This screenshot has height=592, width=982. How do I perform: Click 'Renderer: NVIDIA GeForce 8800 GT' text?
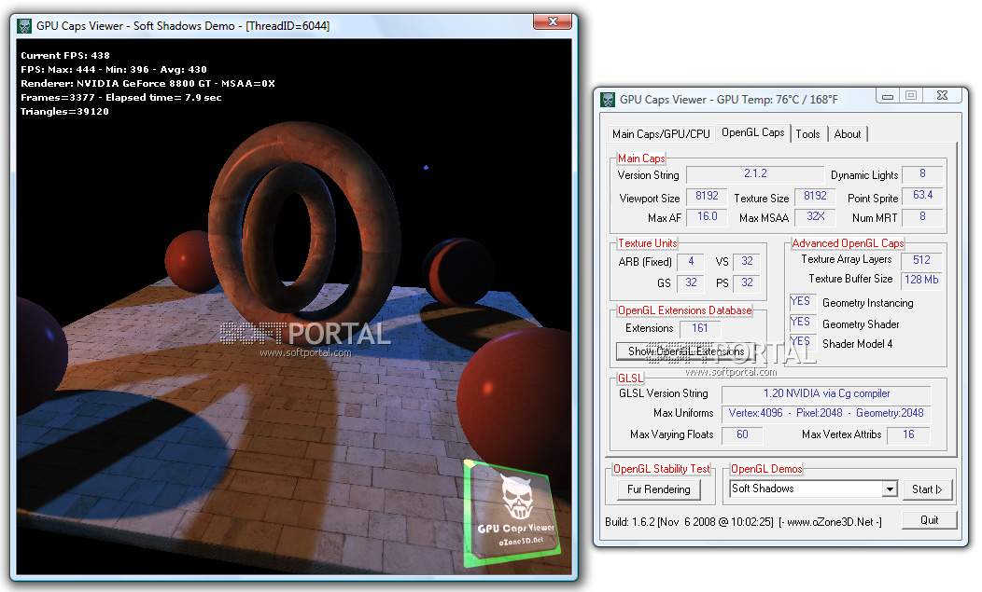pyautogui.click(x=147, y=84)
